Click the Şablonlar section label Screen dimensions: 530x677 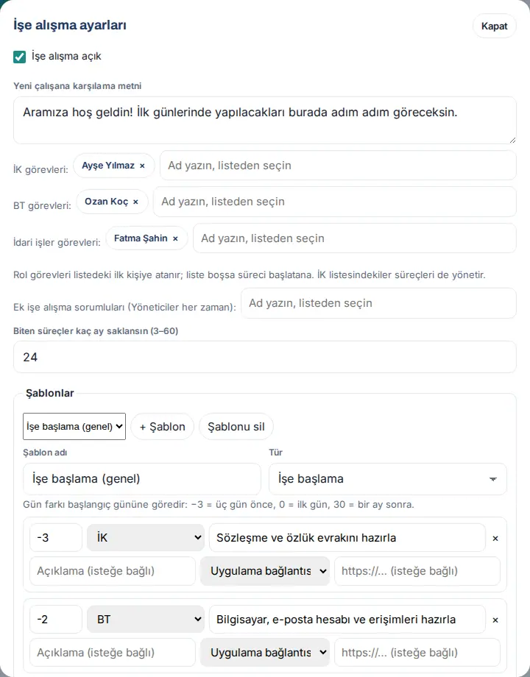click(49, 393)
